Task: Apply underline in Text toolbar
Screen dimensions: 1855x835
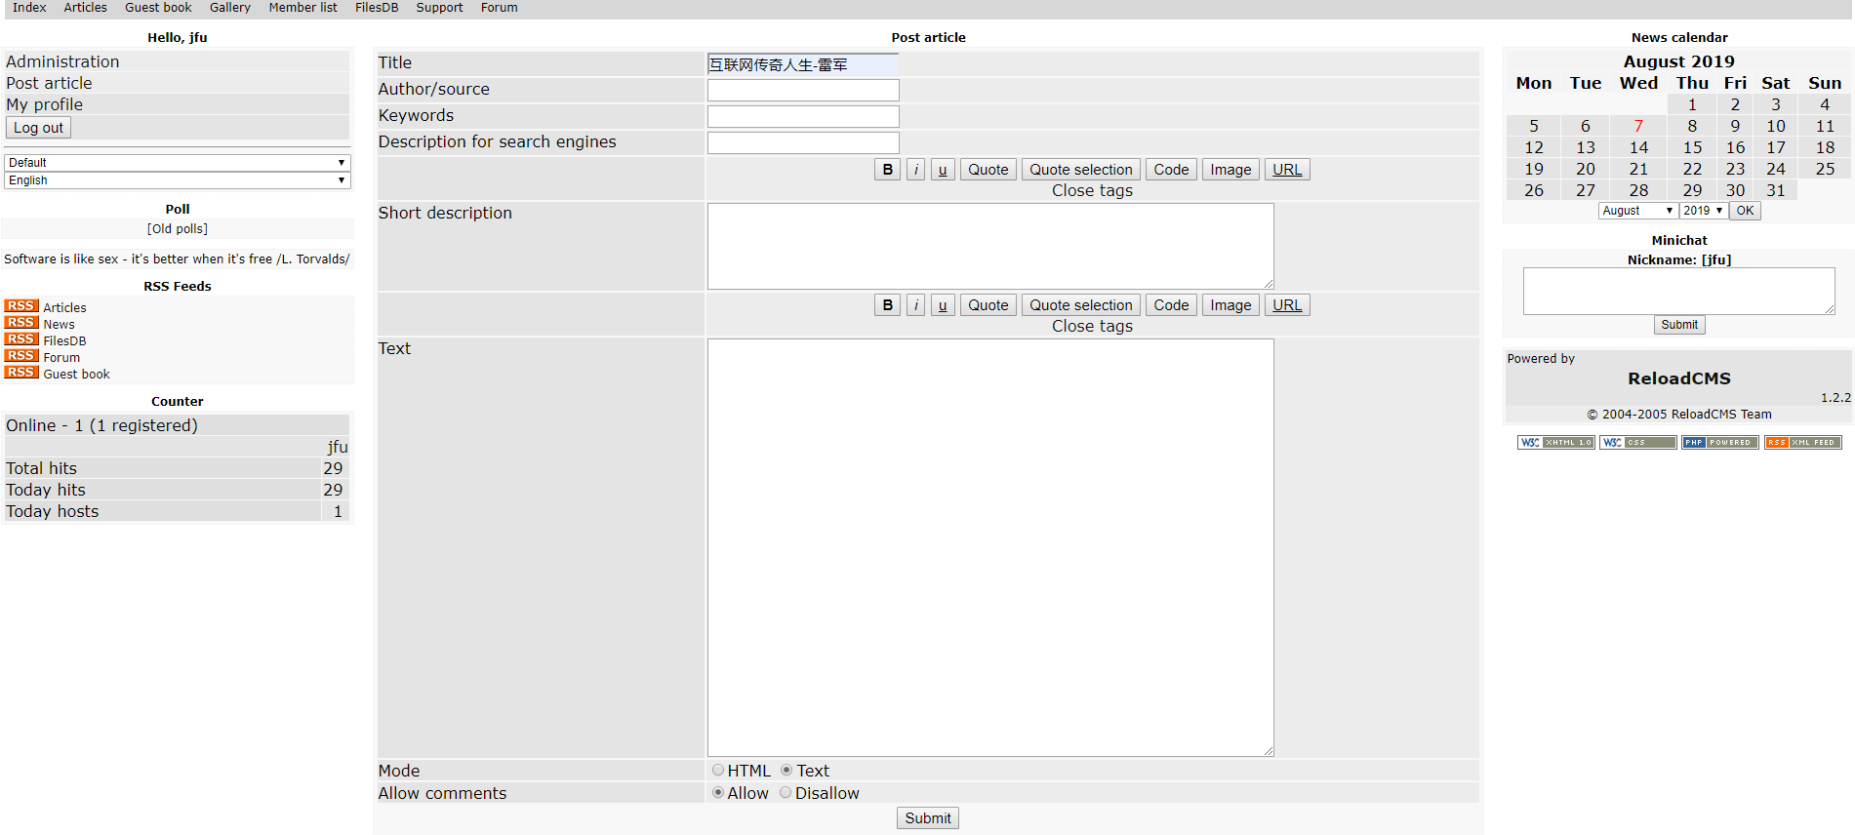Action: pyautogui.click(x=943, y=305)
